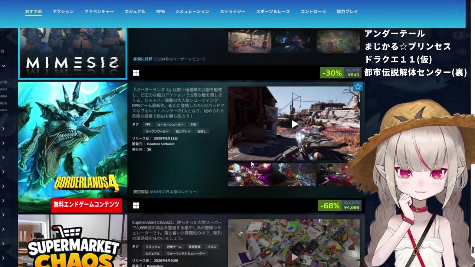The image size is (475, 267).
Task: Click the パズル tag
Action: pos(212,247)
